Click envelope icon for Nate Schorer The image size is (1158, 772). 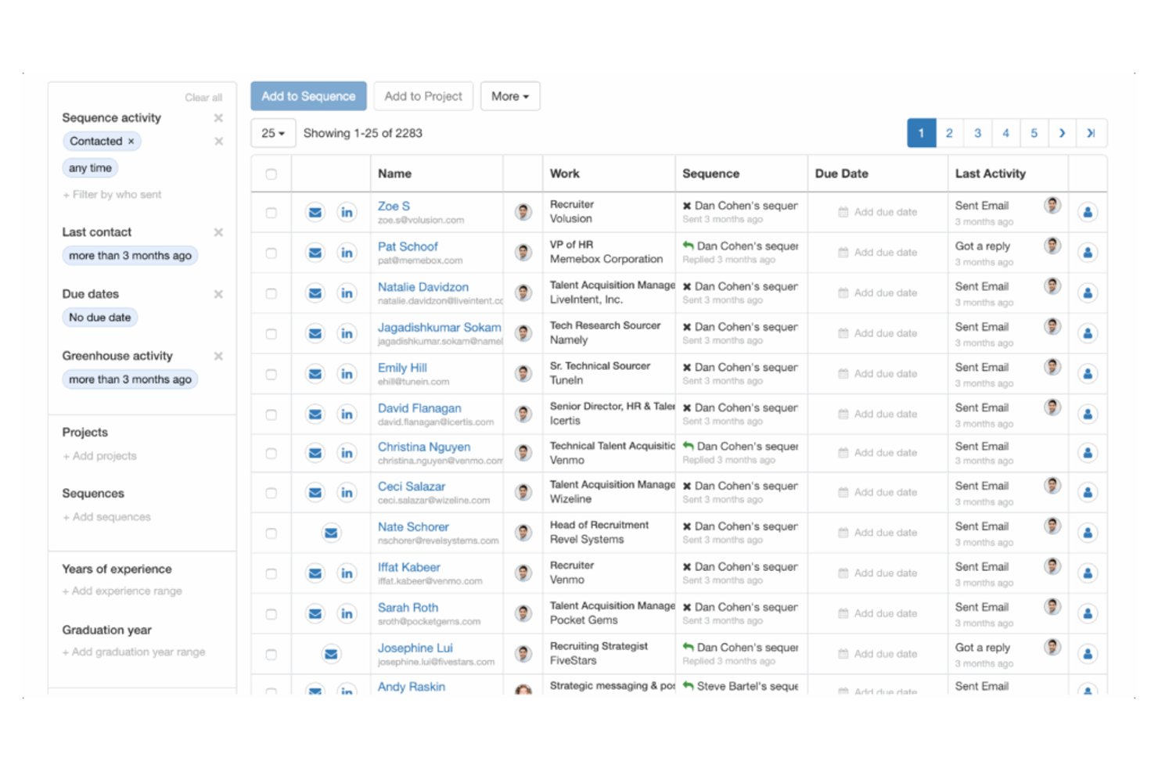tap(331, 533)
